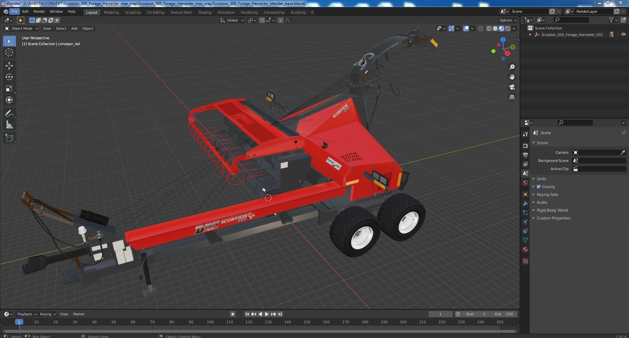Expand the Custom Properties panel
The height and width of the screenshot is (338, 629).
click(553, 218)
